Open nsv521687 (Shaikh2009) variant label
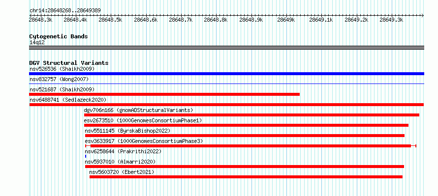The width and height of the screenshot is (438, 196). point(62,89)
